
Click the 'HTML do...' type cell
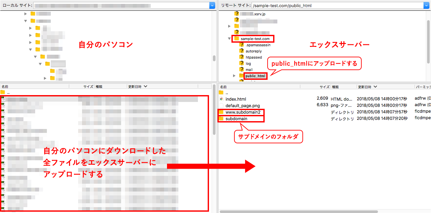coord(342,99)
